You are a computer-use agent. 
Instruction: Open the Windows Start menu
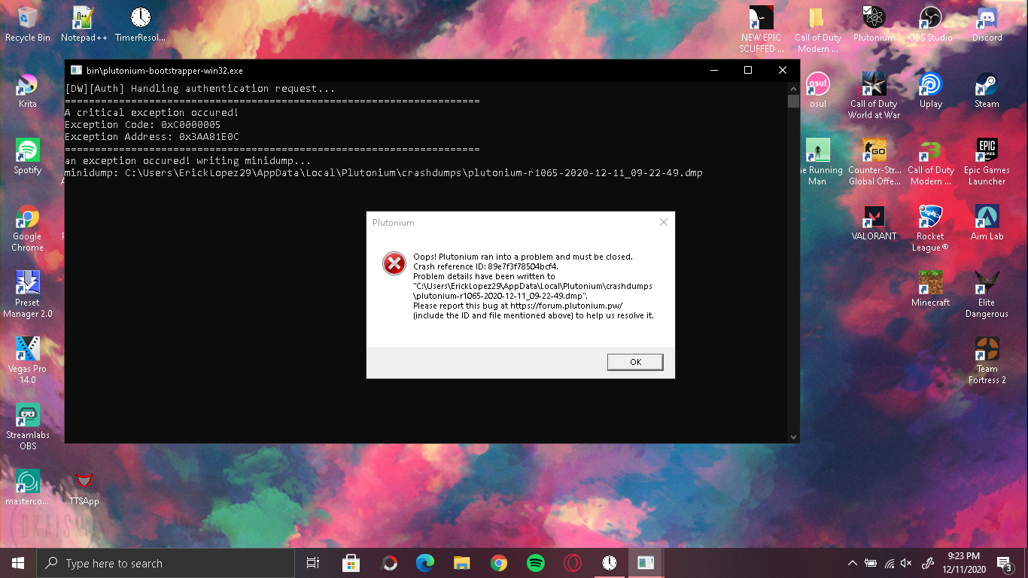tap(18, 563)
